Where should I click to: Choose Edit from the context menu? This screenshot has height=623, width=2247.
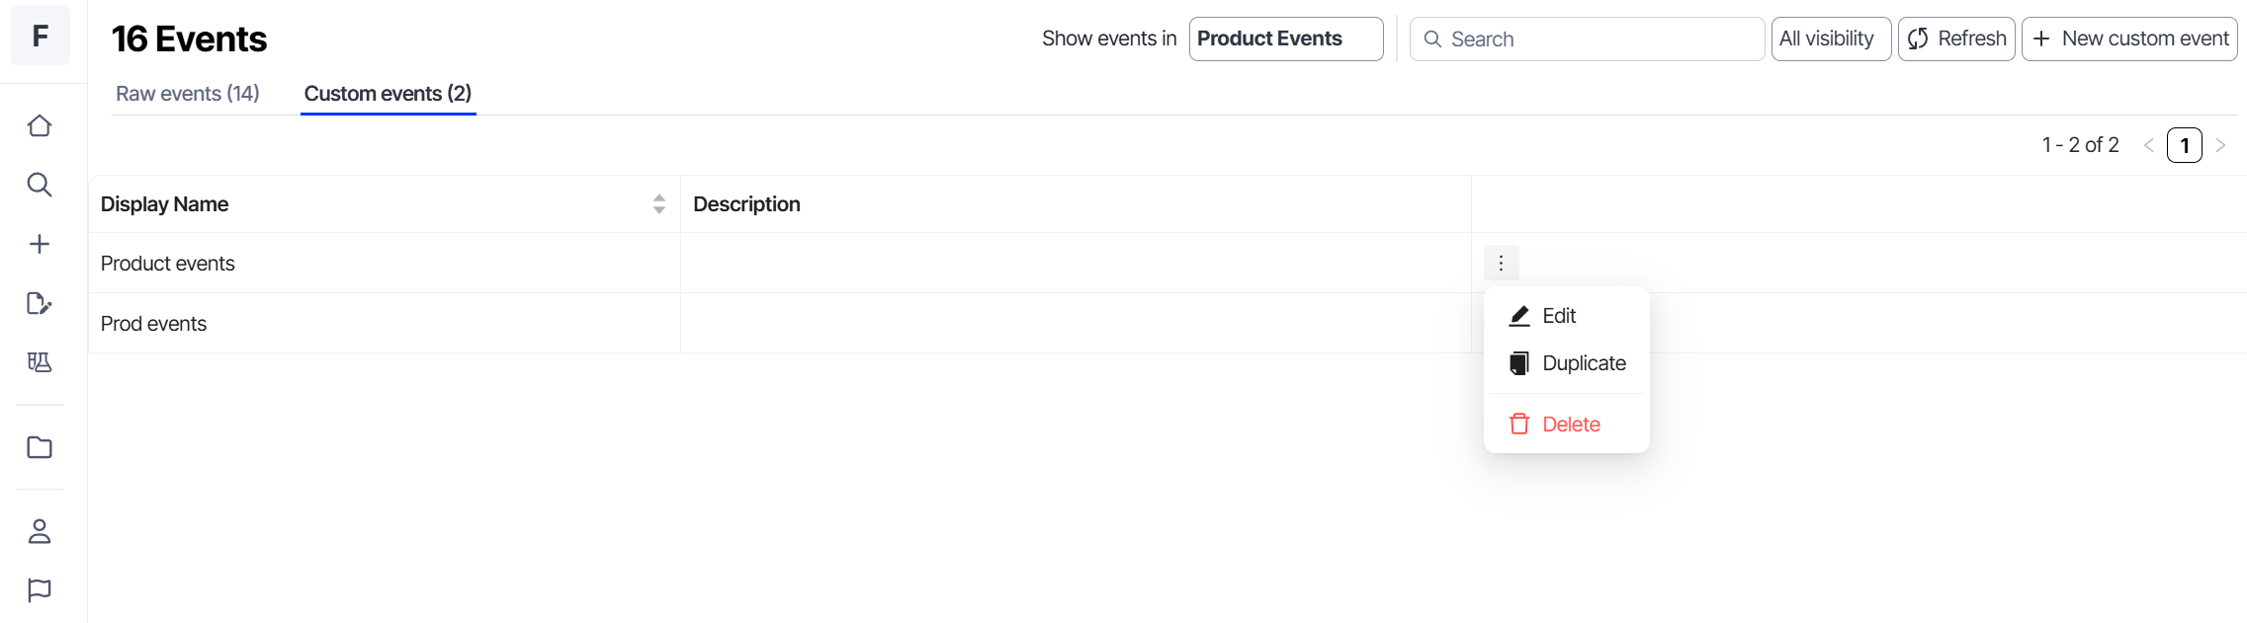pos(1567,316)
